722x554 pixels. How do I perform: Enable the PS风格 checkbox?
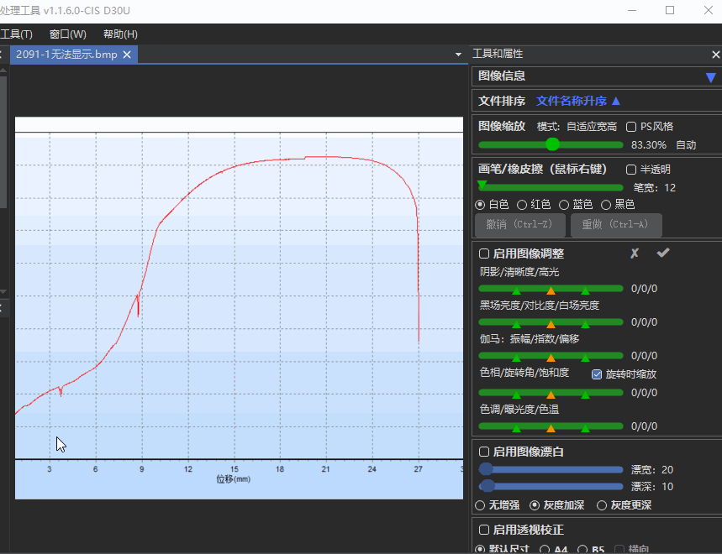coord(632,127)
